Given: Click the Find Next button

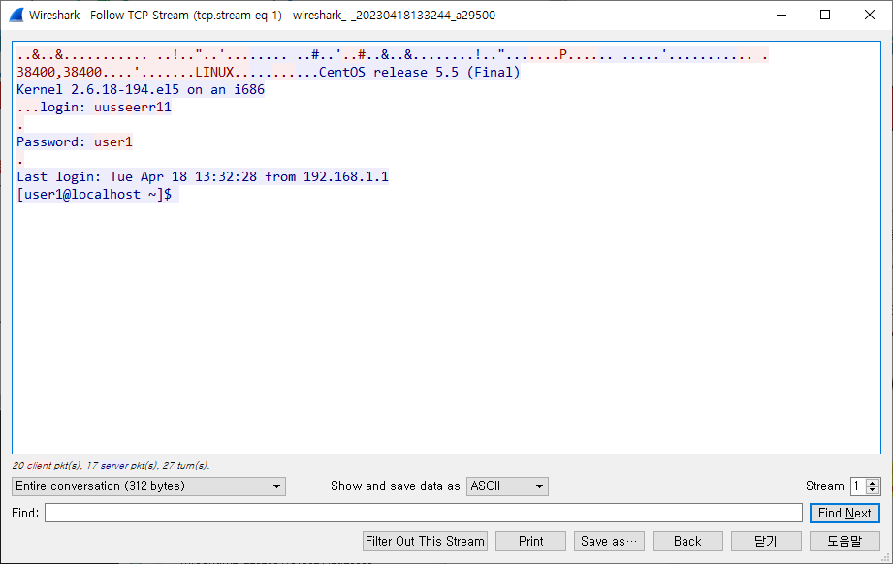Looking at the screenshot, I should tap(845, 513).
